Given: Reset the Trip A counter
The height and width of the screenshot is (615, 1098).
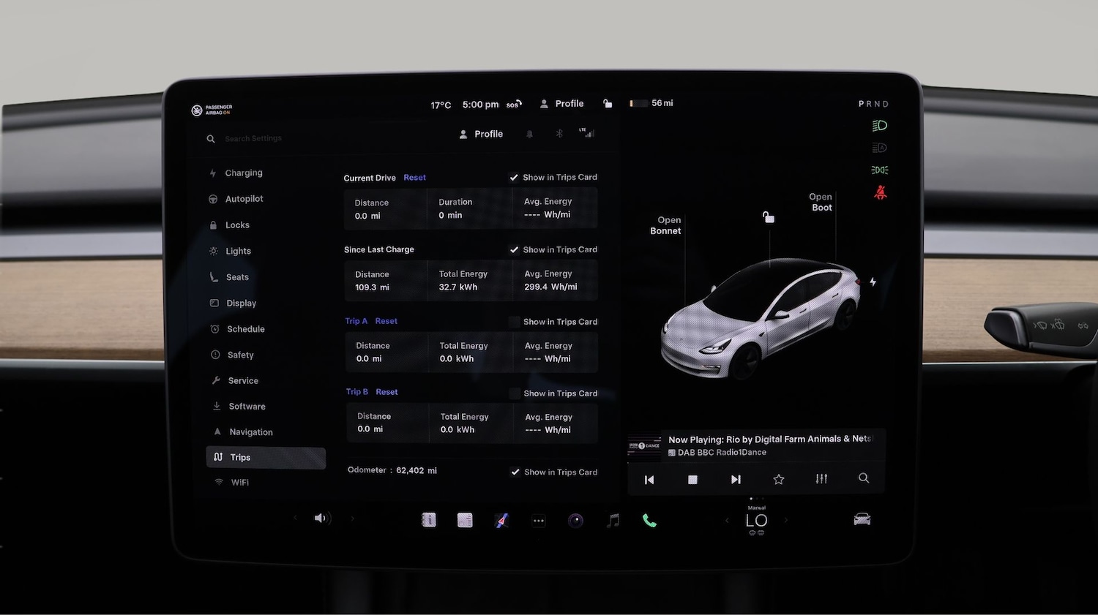Looking at the screenshot, I should click(386, 320).
